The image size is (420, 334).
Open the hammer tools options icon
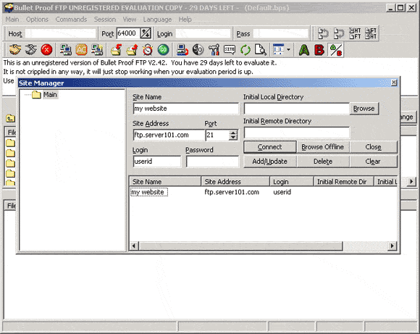coord(214,50)
